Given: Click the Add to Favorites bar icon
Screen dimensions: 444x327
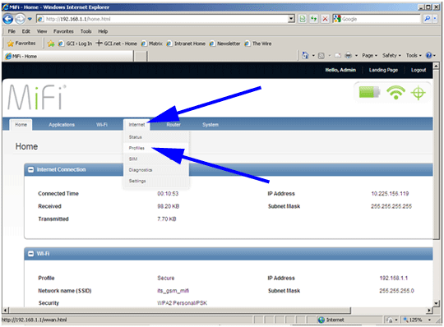Looking at the screenshot, I should coord(51,44).
